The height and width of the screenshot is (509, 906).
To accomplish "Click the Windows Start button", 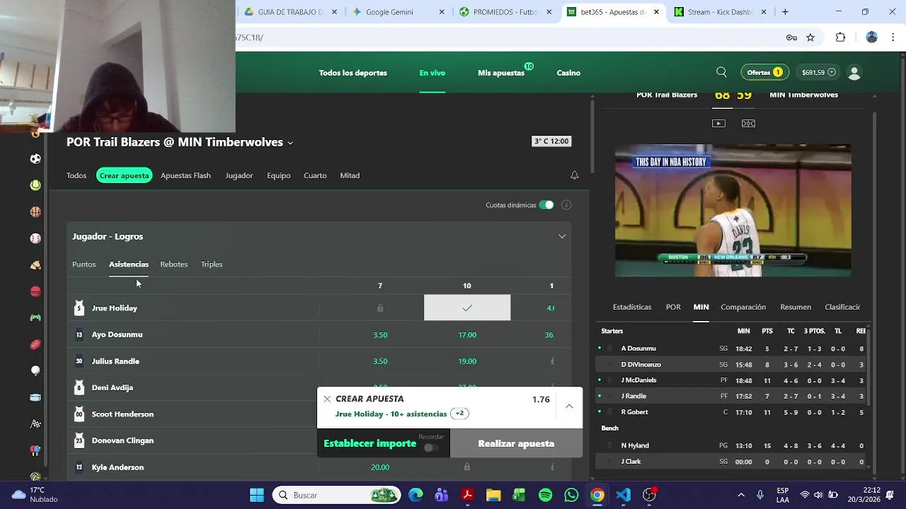I will [x=257, y=495].
